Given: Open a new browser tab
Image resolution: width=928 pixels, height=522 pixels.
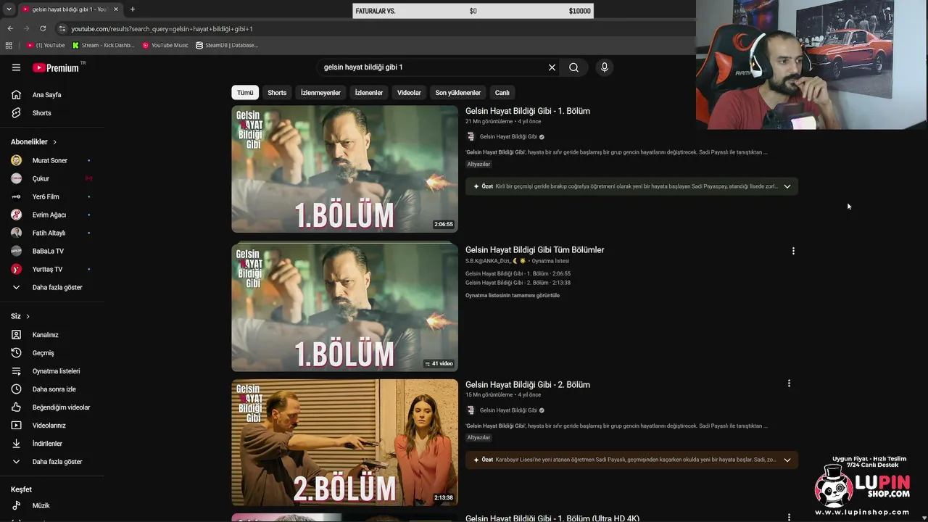Looking at the screenshot, I should [x=132, y=9].
